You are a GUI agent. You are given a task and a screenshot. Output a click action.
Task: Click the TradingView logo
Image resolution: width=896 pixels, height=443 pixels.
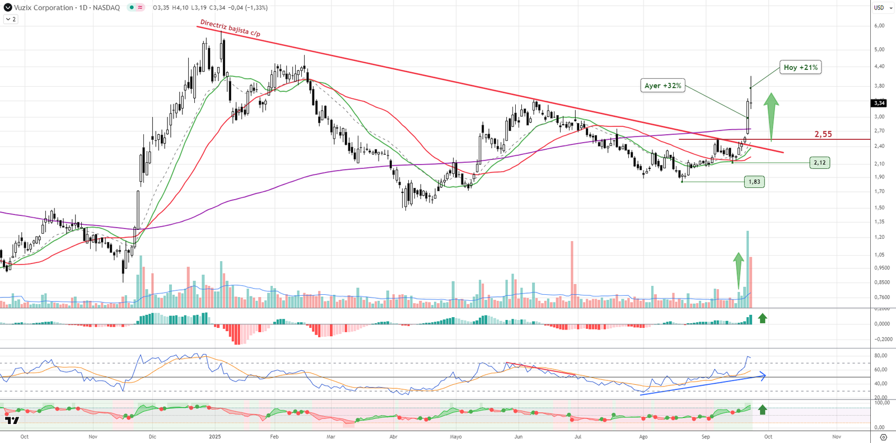12,420
